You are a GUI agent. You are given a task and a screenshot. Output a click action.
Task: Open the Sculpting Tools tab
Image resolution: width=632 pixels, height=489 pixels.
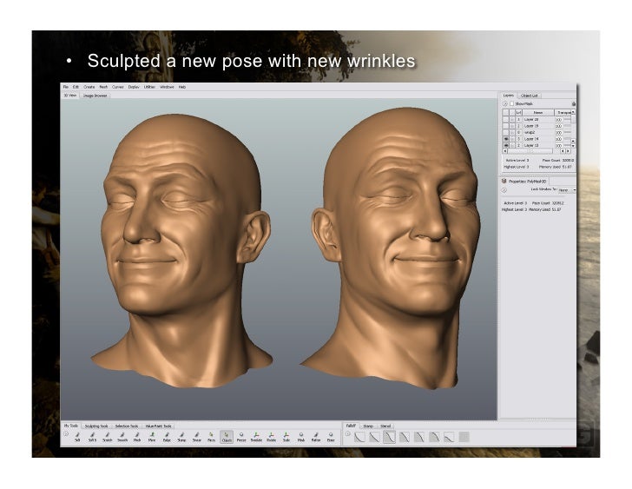(x=96, y=426)
